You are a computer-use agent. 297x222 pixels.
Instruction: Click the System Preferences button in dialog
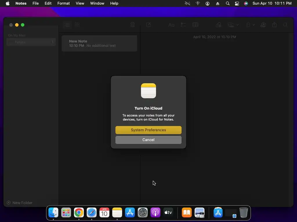coord(148,130)
